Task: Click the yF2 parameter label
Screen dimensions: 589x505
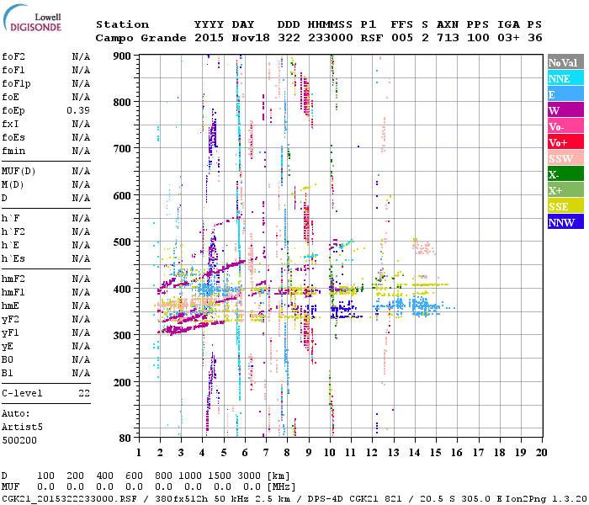Action: pyautogui.click(x=10, y=320)
